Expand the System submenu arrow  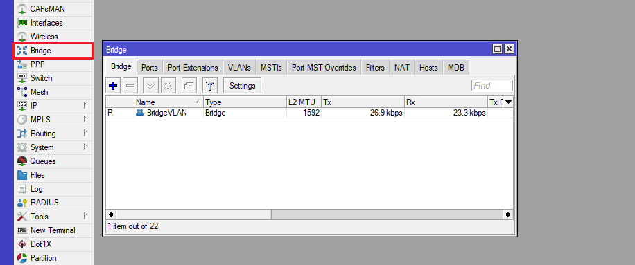point(85,147)
